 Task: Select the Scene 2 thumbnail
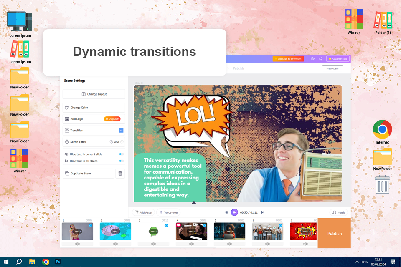[x=115, y=232]
